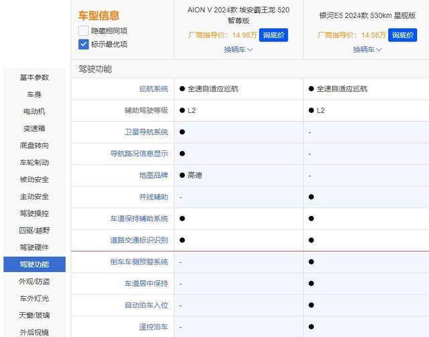The image size is (429, 337).
Task: Open the 导航路况信息显示 link
Action: pyautogui.click(x=139, y=154)
